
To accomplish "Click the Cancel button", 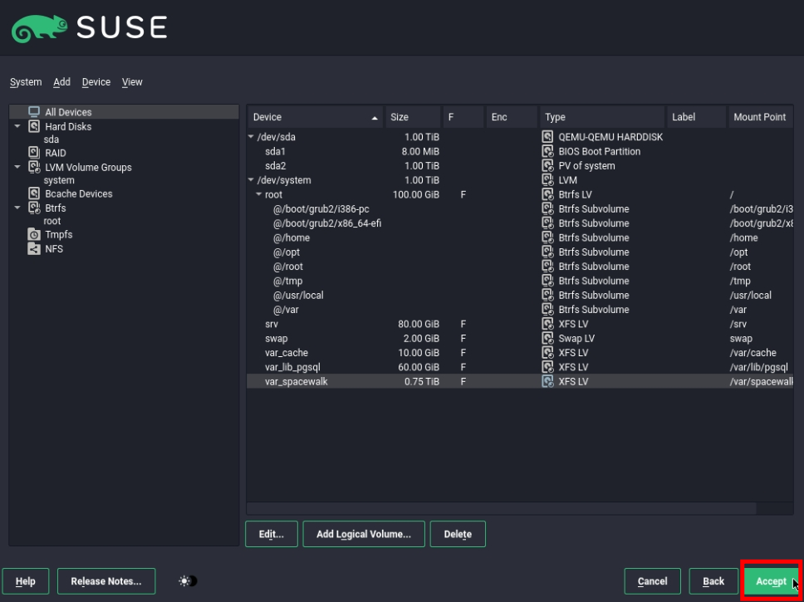I will (x=652, y=581).
